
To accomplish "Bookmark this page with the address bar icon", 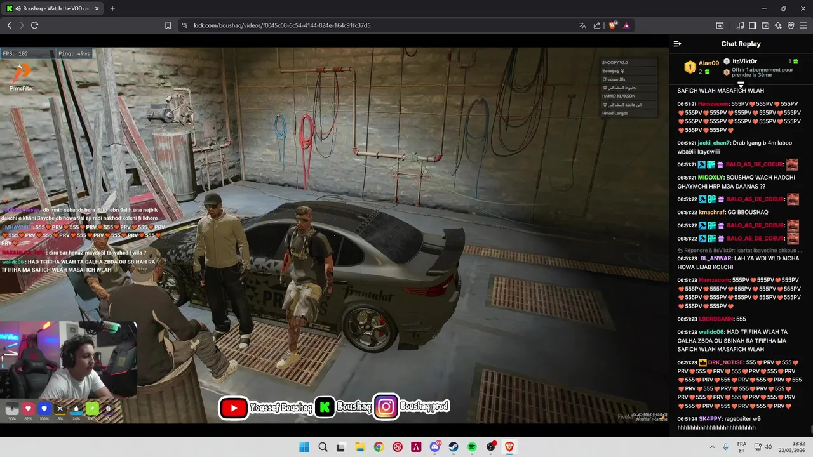I will point(168,25).
